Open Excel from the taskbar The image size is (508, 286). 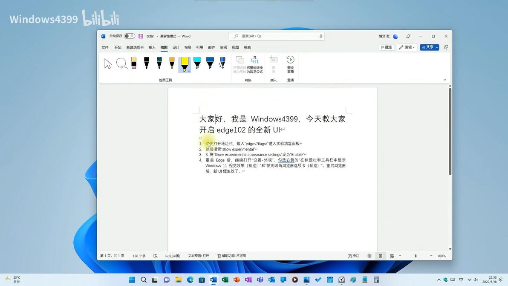point(225,280)
